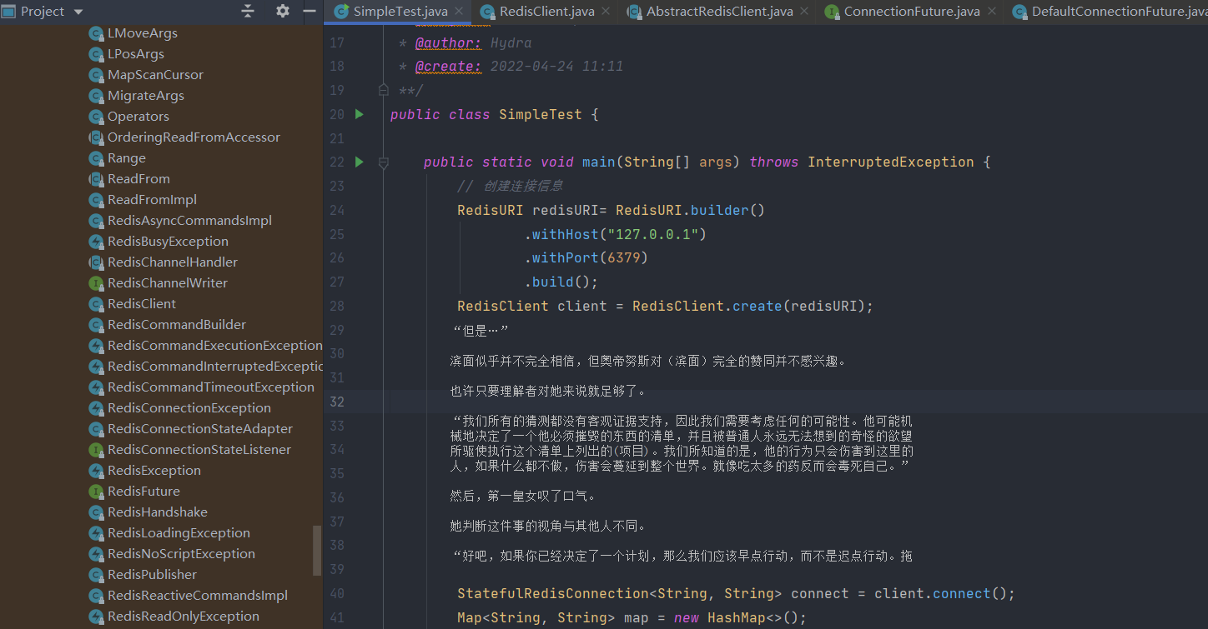Select LMoveArgs class in project tree
The height and width of the screenshot is (629, 1208).
tap(143, 33)
